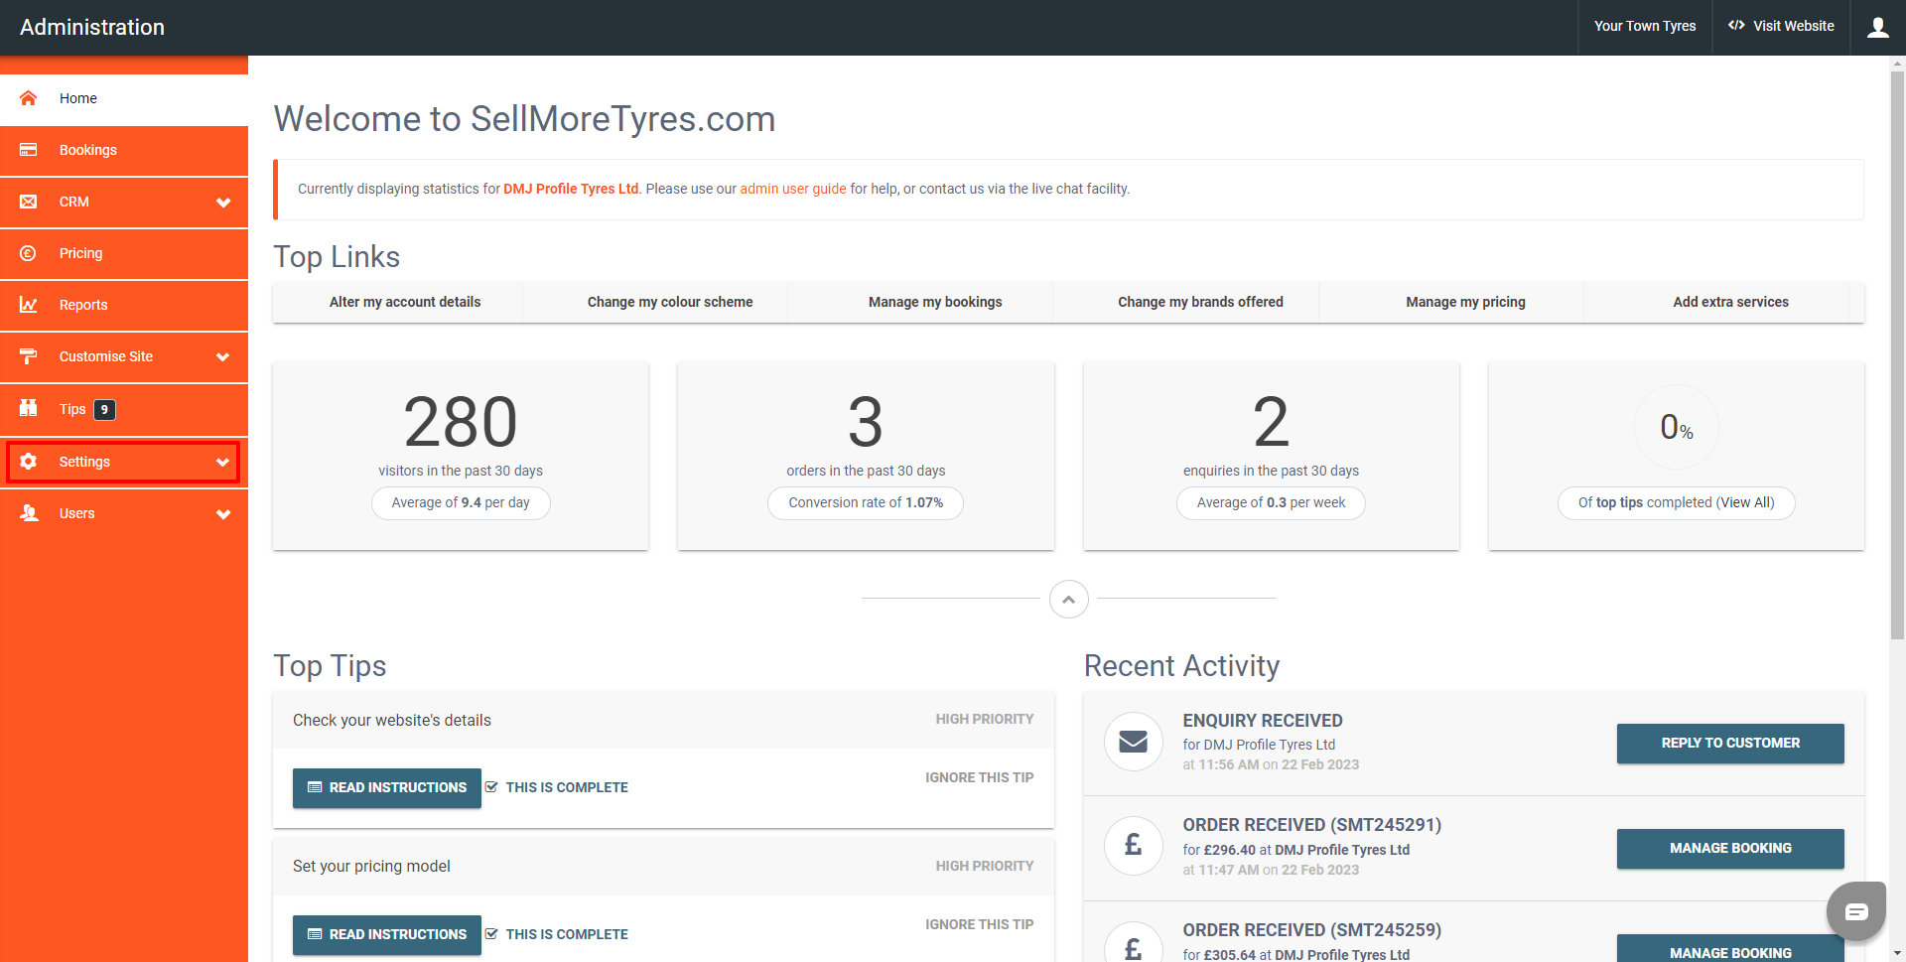The width and height of the screenshot is (1906, 962).
Task: Click the scrollbar down arrow
Action: coord(1897,954)
